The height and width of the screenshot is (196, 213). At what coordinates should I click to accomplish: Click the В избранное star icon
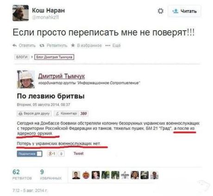73,45
